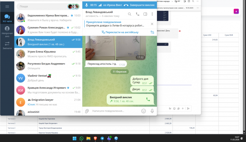Open the stories avatars beside the search field
This screenshot has height=142, width=246.
tap(73, 7)
